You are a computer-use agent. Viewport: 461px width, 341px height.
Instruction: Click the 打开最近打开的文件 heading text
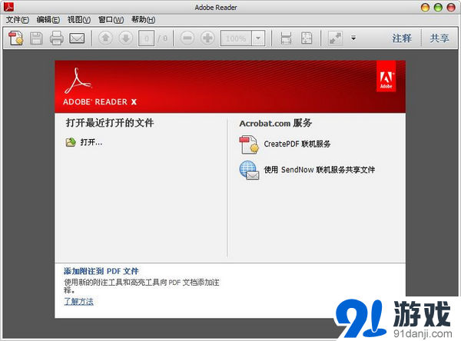pos(110,123)
